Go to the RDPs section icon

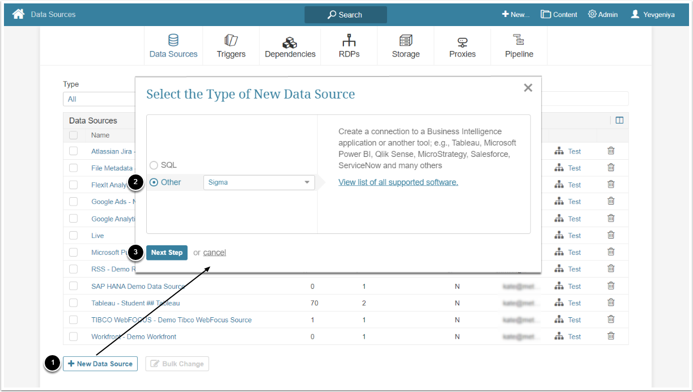pyautogui.click(x=349, y=41)
